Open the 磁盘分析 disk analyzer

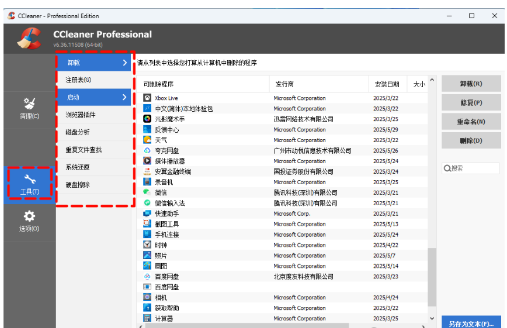point(94,132)
